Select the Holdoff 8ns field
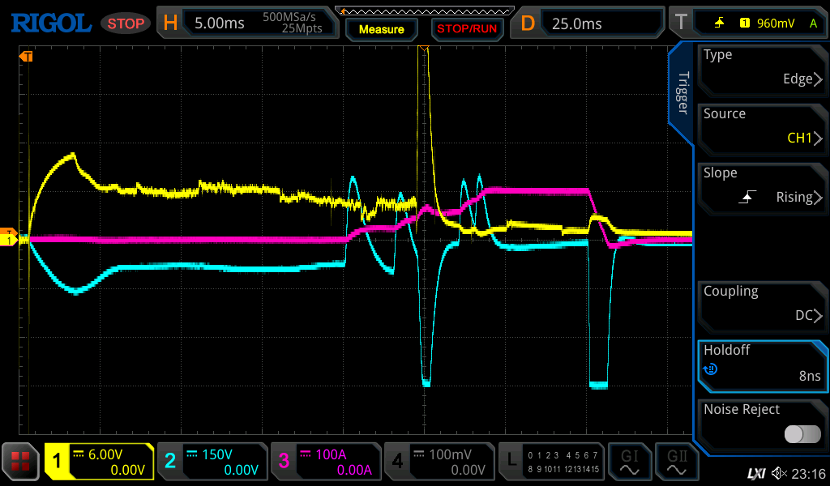The image size is (830, 486). coord(762,364)
